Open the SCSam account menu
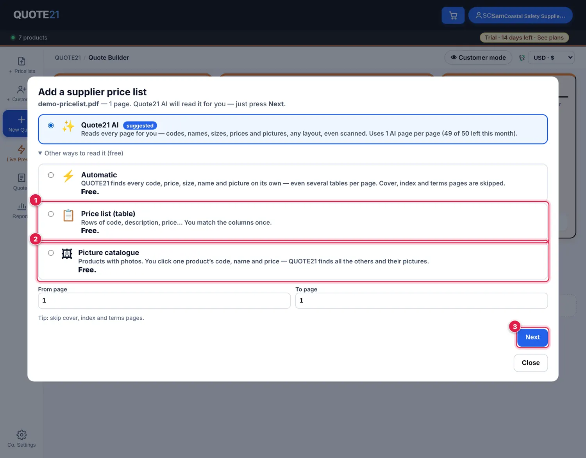This screenshot has width=586, height=458. click(520, 16)
